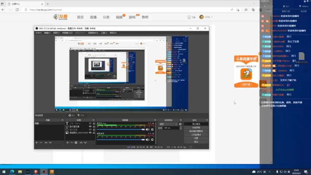Click the transition duration 300 ms field
Image resolution: width=311 pixels, height=175 pixels.
click(171, 128)
